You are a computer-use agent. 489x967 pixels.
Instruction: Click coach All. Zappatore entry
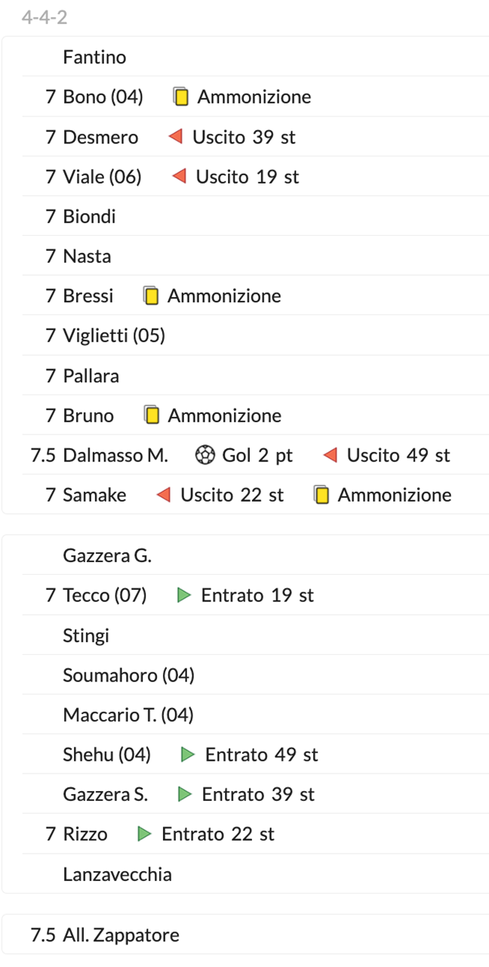(x=121, y=935)
